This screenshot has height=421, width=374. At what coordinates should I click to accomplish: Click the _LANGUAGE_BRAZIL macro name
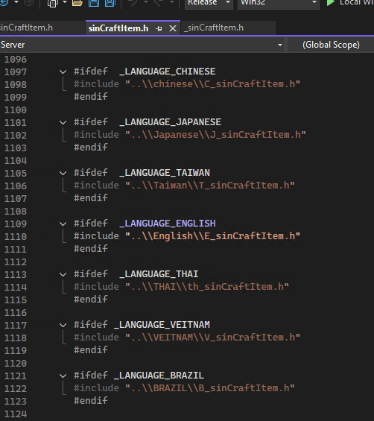[x=159, y=376]
